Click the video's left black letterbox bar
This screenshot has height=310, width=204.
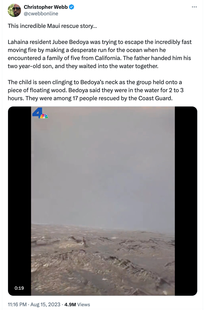click(20, 201)
